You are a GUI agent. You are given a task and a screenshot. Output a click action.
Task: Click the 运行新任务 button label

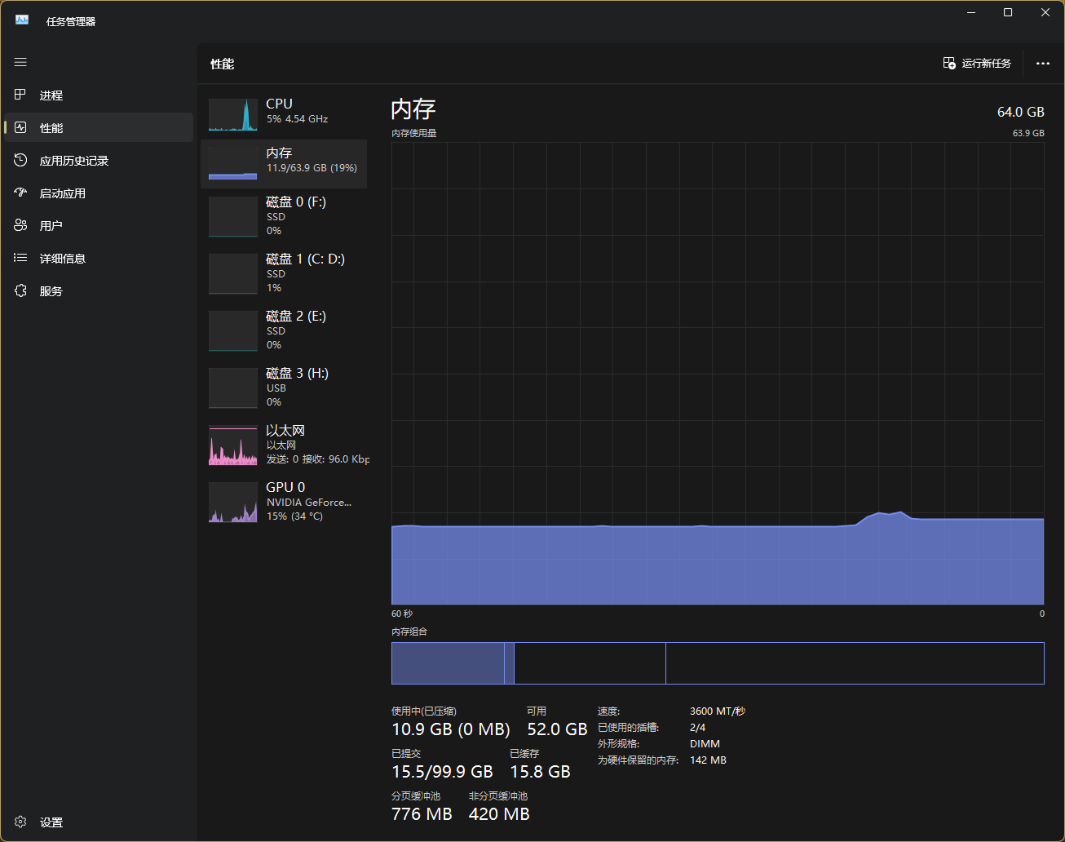[x=987, y=63]
